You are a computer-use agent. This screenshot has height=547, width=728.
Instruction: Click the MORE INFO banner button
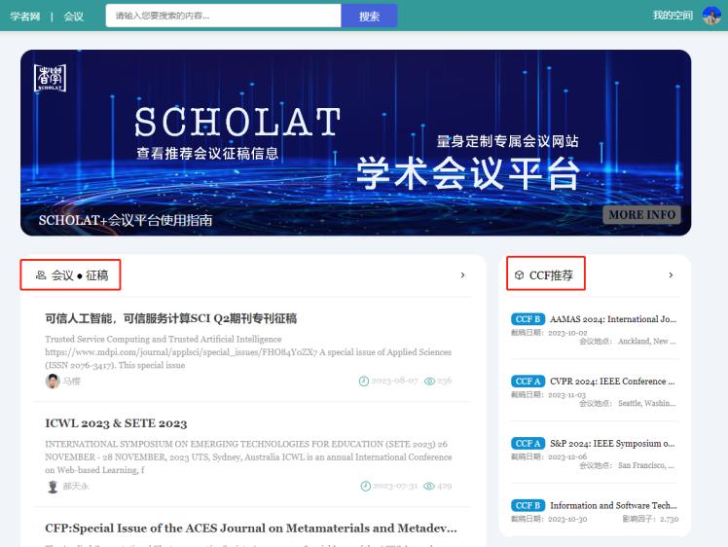point(641,214)
